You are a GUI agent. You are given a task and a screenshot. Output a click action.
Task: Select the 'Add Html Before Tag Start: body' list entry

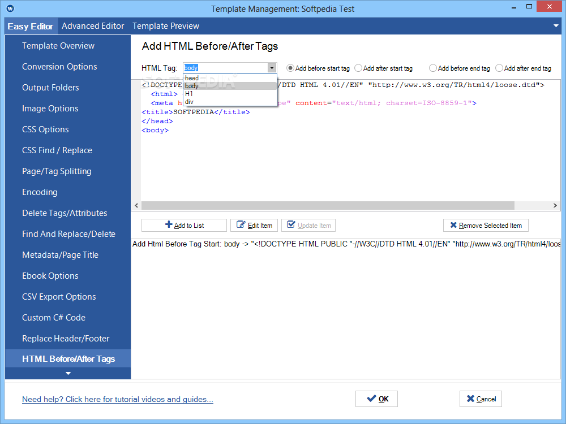coord(346,244)
